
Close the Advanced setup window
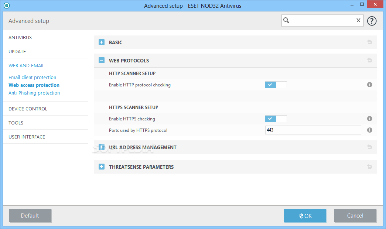click(375, 4)
